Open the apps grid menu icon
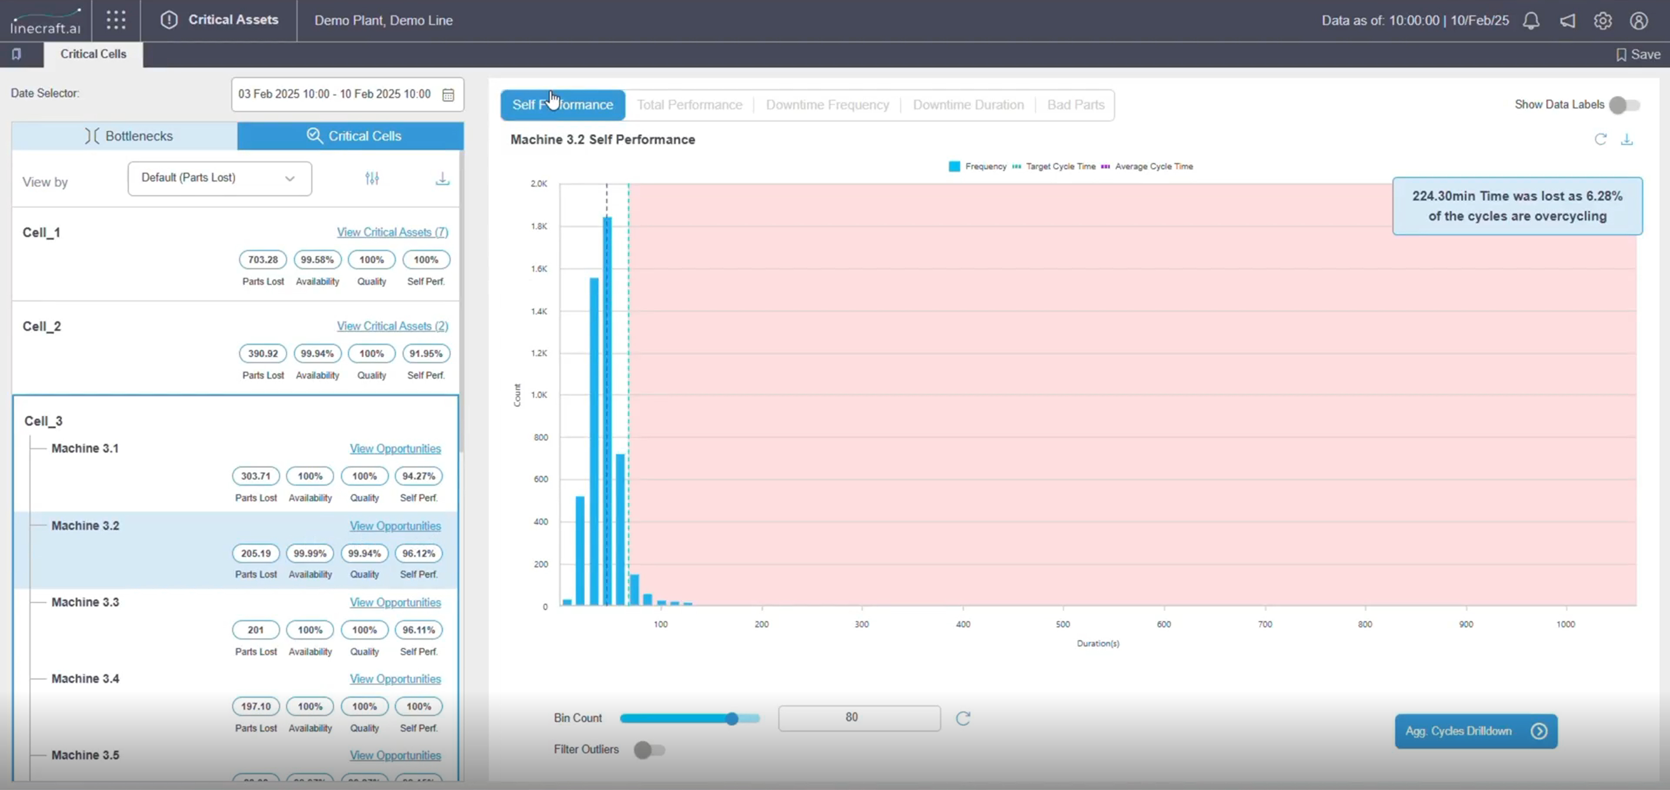 pyautogui.click(x=115, y=20)
